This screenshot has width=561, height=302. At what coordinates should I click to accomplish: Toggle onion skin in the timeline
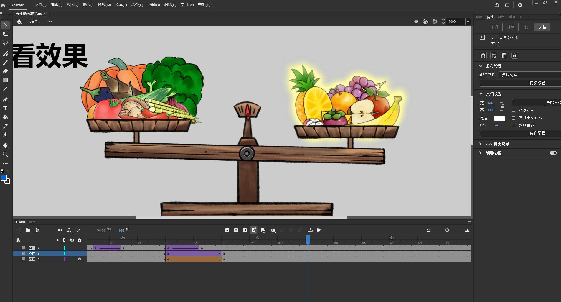tap(273, 230)
